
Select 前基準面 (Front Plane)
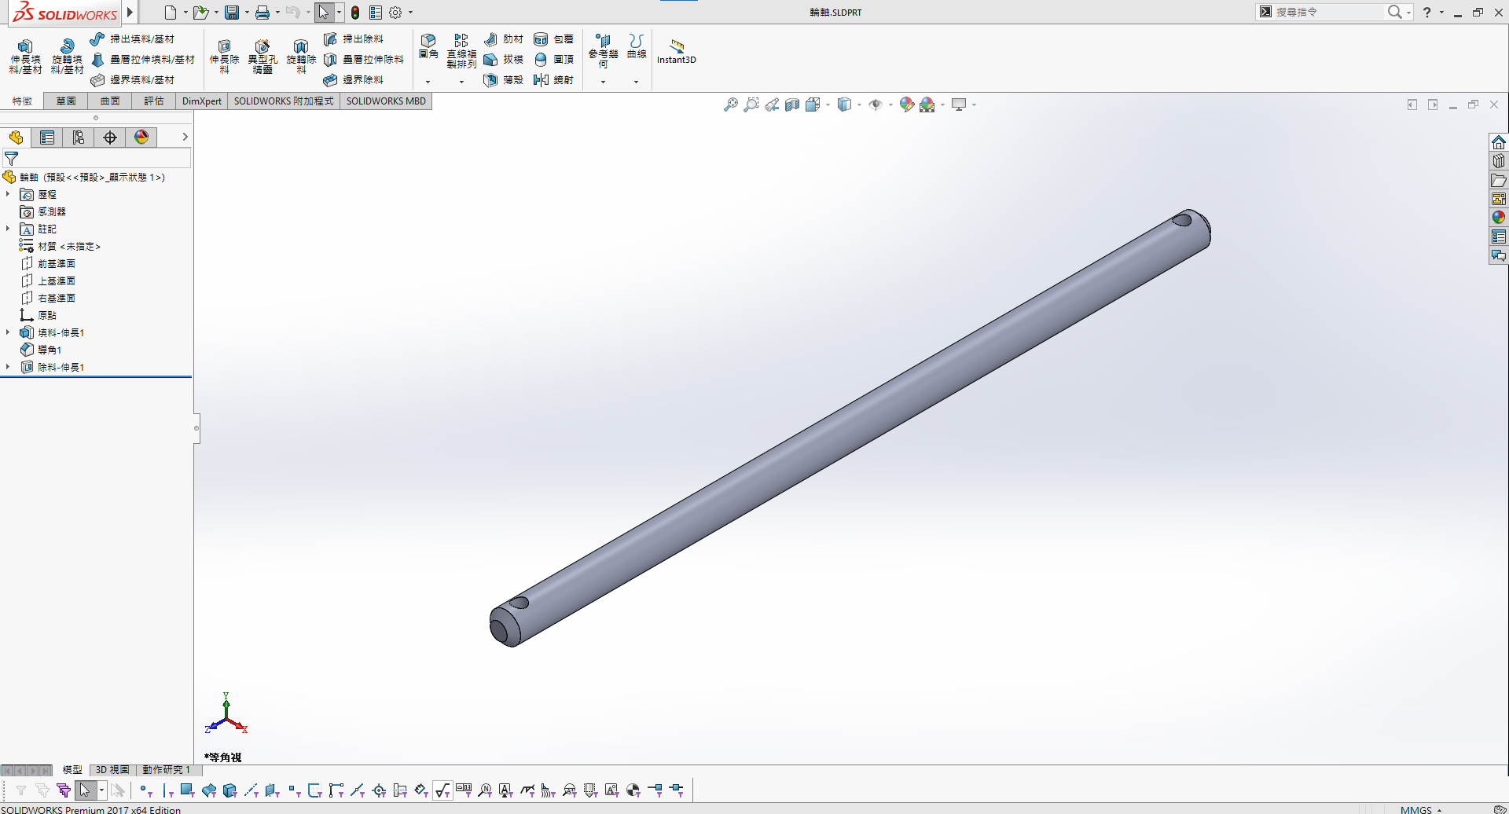pyautogui.click(x=48, y=264)
